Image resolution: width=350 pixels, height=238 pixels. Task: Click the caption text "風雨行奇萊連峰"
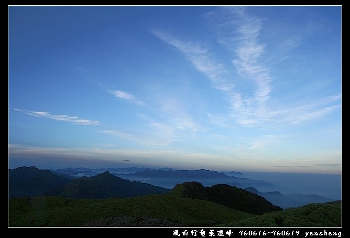pyautogui.click(x=203, y=233)
